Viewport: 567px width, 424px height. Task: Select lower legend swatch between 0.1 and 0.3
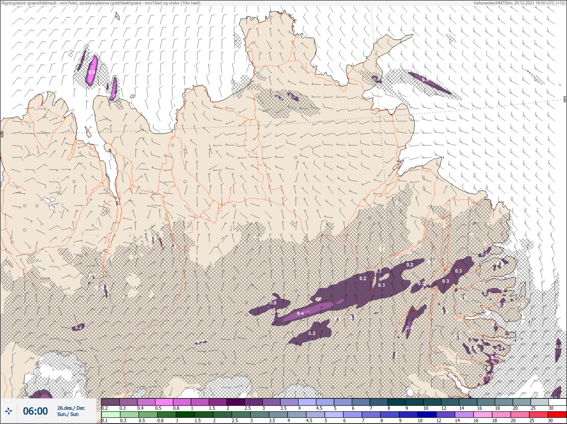click(x=111, y=415)
